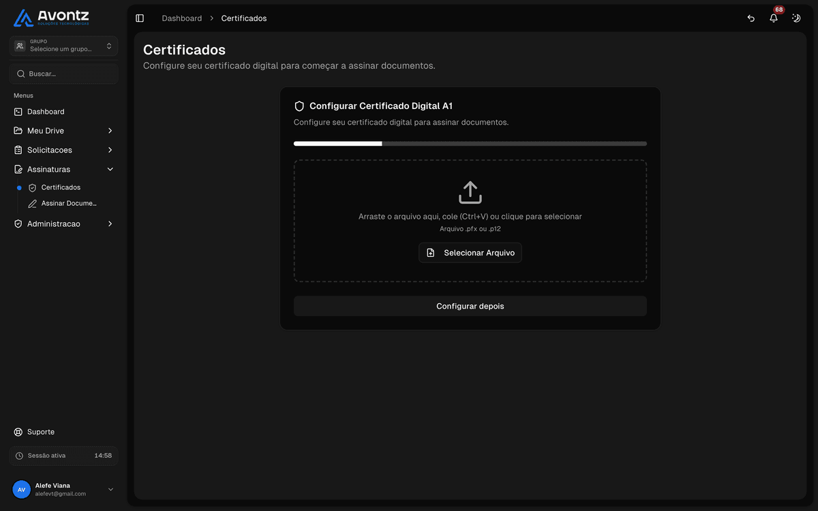The image size is (818, 511).
Task: Click the Suporte life-ring icon
Action: tap(18, 431)
